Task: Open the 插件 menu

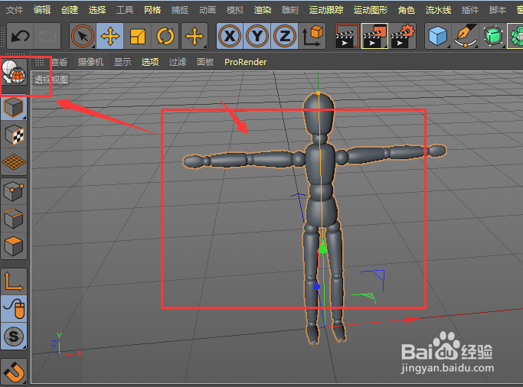Action: pos(469,10)
